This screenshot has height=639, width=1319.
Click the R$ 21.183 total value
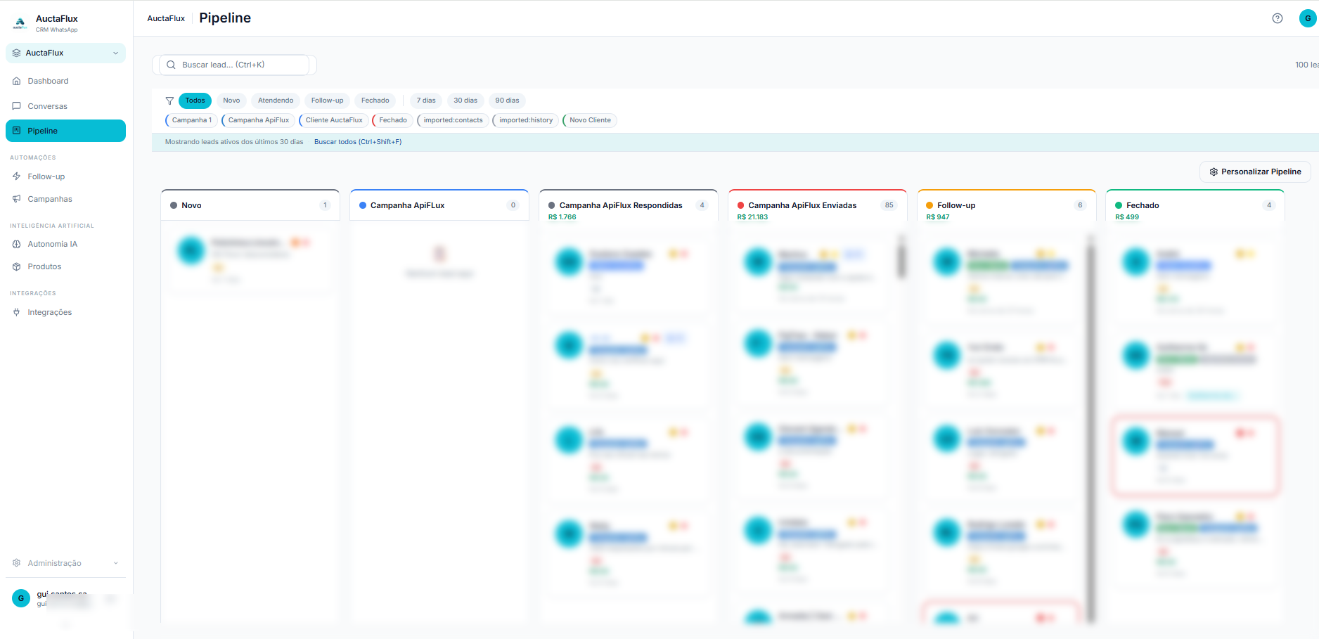coord(752,217)
